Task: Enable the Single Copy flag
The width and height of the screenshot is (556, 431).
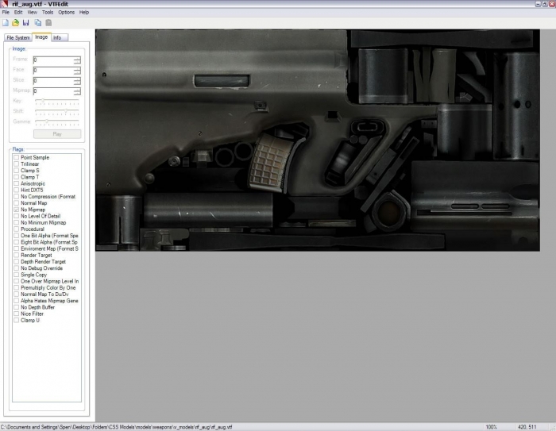Action: pos(17,275)
